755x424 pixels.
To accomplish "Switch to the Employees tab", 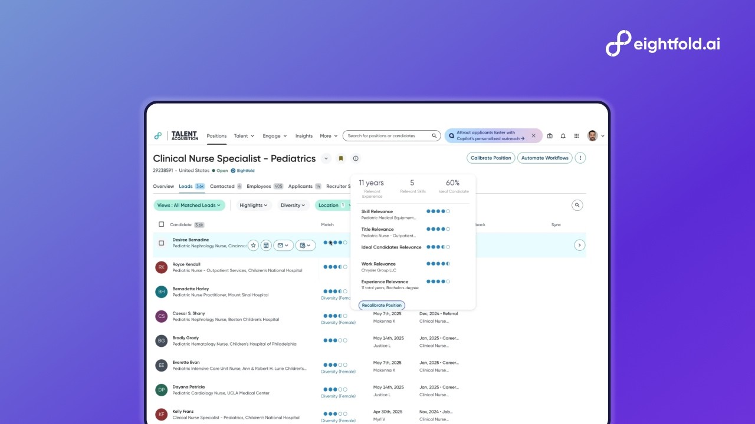I will coord(265,187).
